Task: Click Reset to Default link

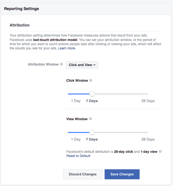Action: 78,156
